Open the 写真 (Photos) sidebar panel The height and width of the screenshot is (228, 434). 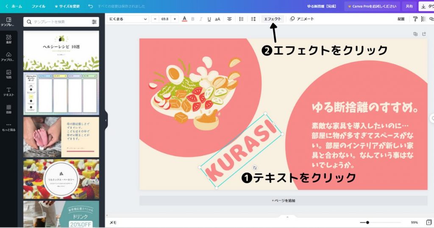(x=8, y=75)
